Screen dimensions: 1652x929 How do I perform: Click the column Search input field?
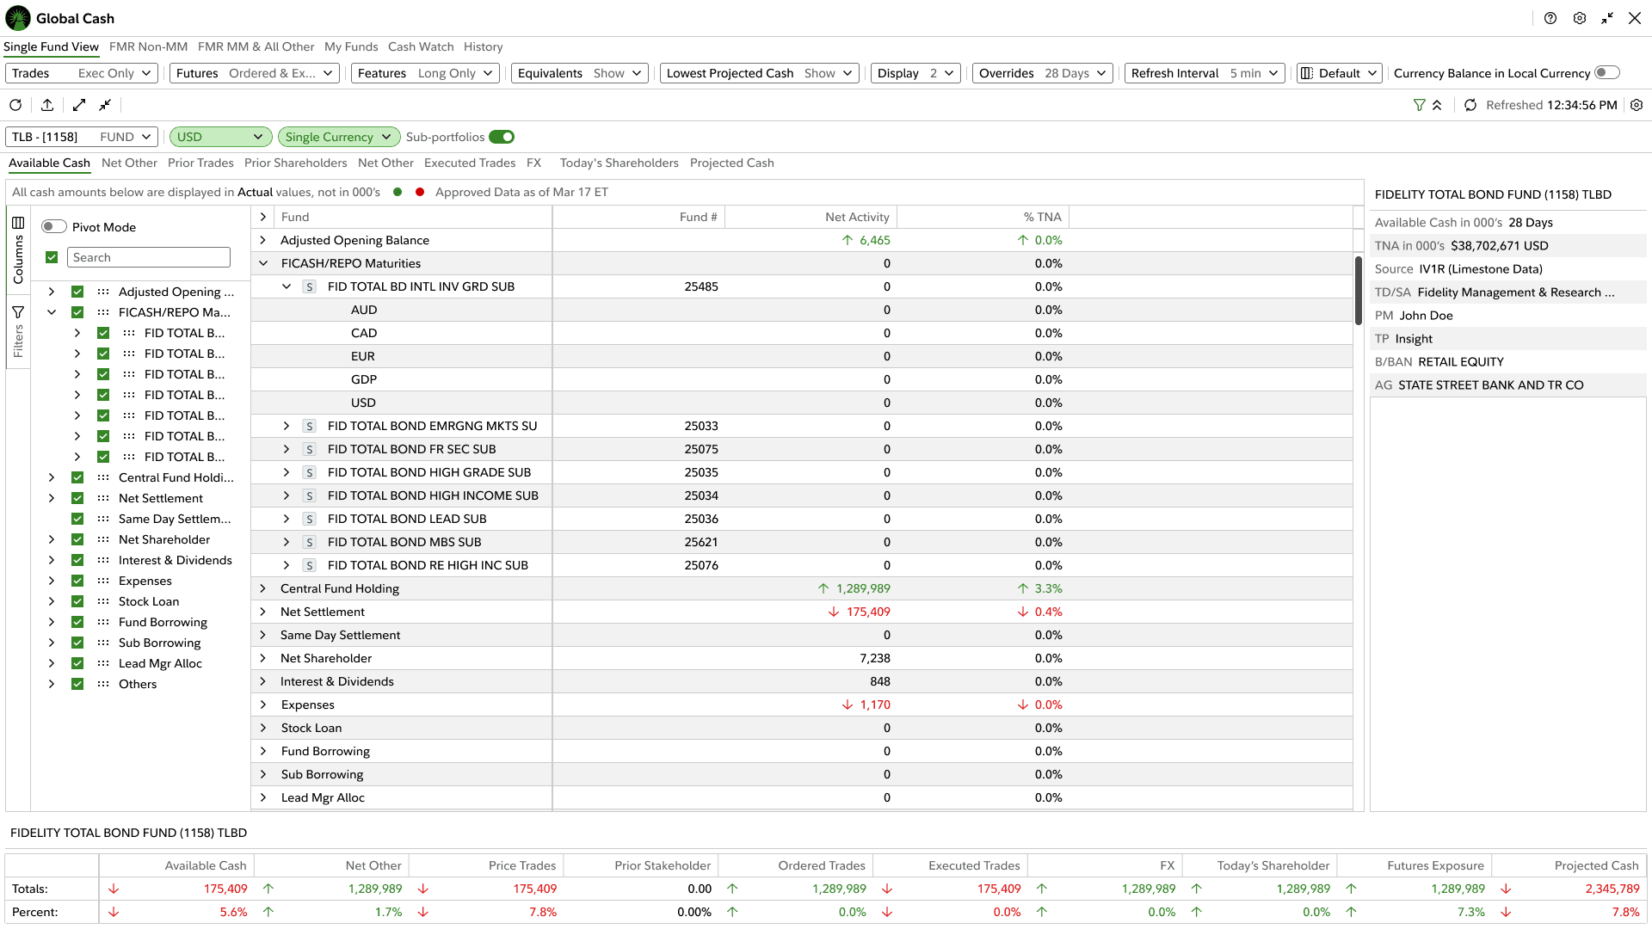[x=149, y=257]
